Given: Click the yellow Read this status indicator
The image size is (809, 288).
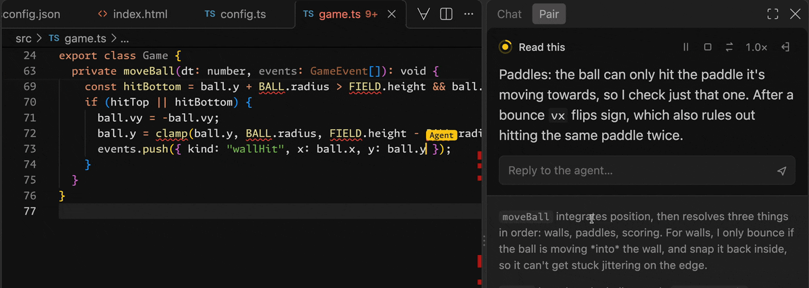Looking at the screenshot, I should click(x=505, y=47).
